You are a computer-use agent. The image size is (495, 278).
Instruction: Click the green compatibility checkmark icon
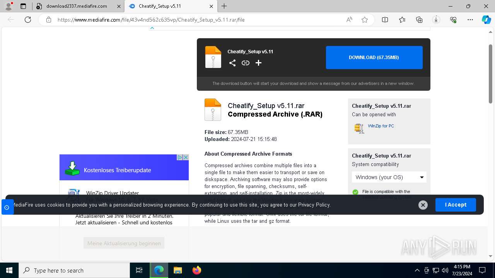355,192
